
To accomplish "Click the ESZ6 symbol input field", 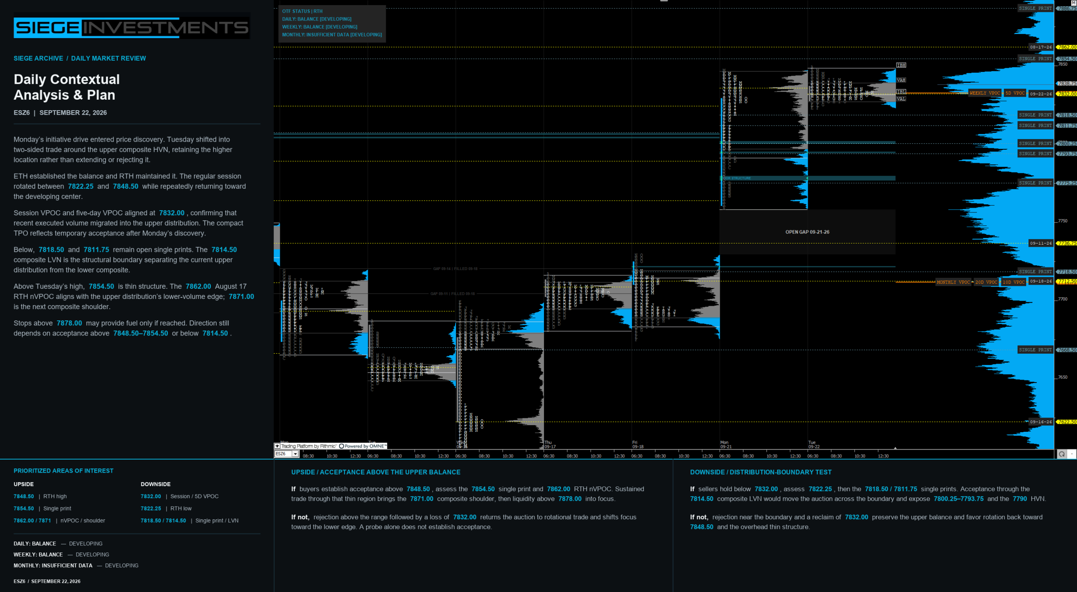I will [284, 454].
